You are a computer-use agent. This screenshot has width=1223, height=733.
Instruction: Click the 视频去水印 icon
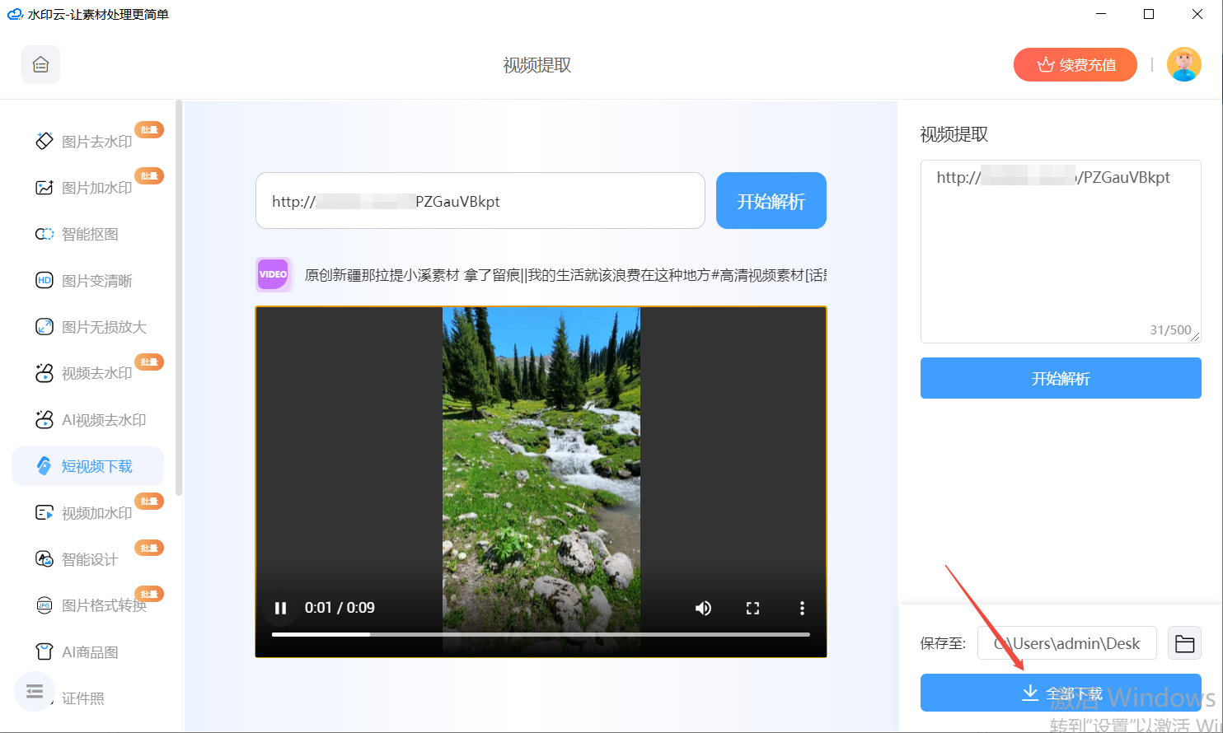[45, 373]
